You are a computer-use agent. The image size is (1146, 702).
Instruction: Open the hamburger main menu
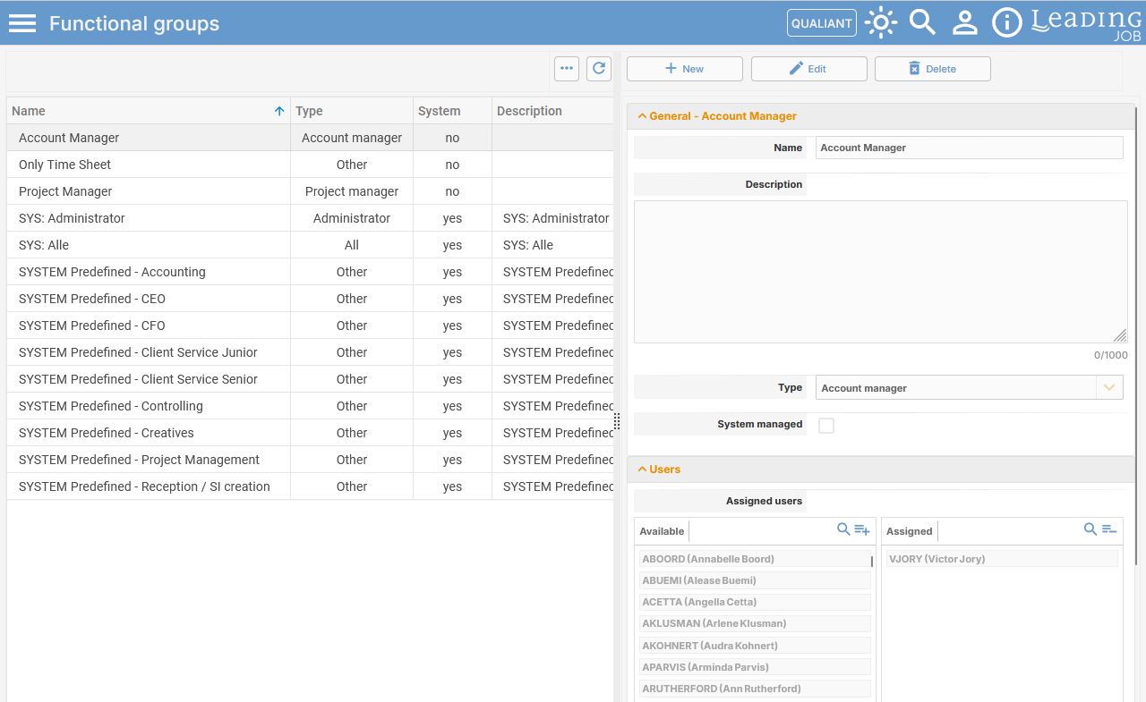point(22,23)
